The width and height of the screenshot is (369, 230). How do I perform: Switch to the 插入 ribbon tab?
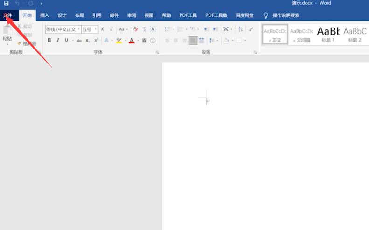click(44, 15)
